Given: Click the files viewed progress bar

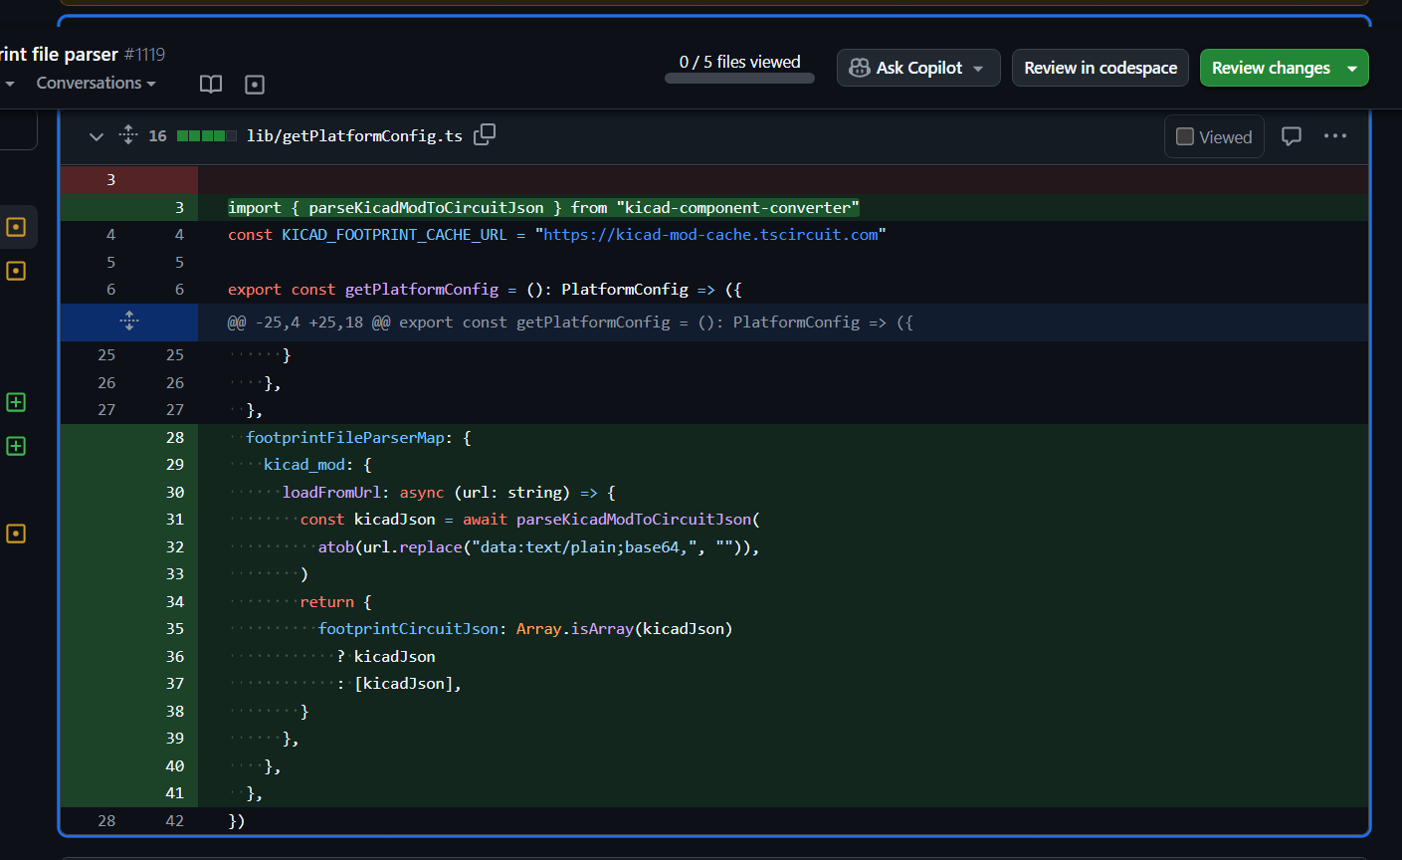Looking at the screenshot, I should tap(739, 79).
